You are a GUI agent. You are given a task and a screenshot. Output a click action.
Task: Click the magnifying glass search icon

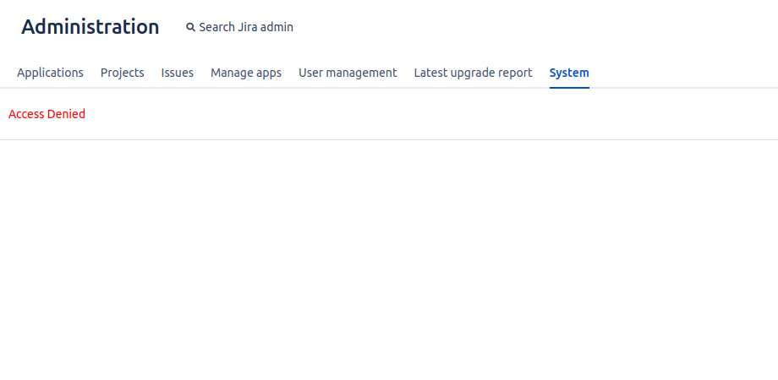[x=190, y=27]
